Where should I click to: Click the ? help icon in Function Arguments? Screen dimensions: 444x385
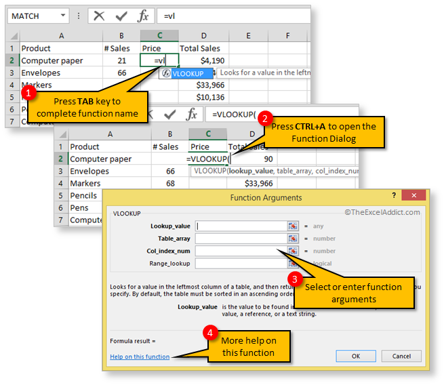tap(394, 195)
